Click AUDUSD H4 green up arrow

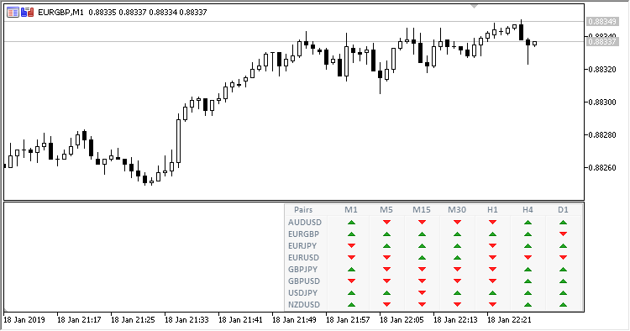(x=528, y=222)
